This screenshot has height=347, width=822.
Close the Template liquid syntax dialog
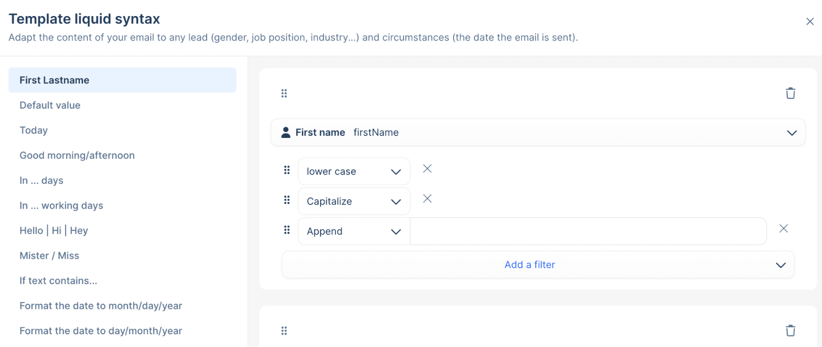[810, 21]
